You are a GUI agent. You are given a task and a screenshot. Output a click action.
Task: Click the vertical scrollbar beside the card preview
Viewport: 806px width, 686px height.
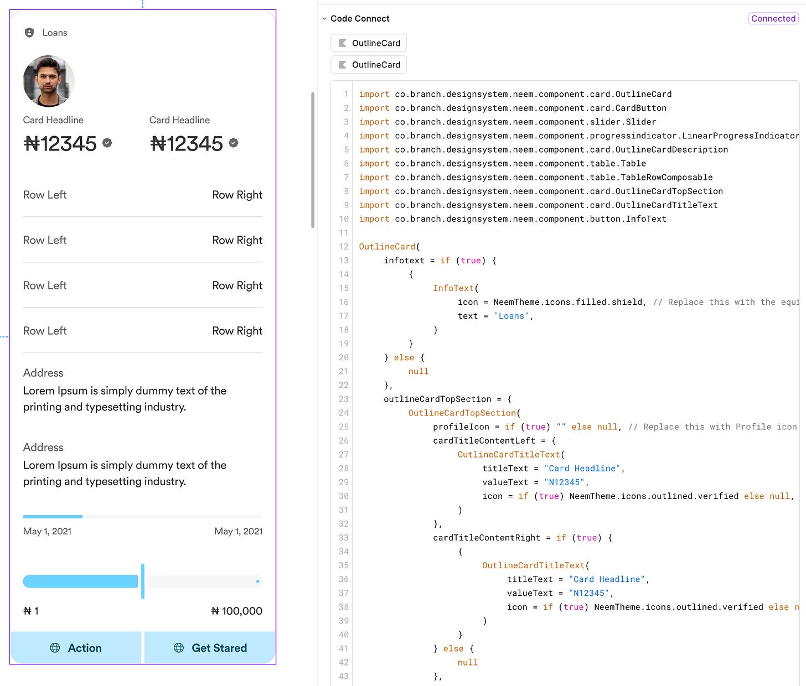click(313, 160)
